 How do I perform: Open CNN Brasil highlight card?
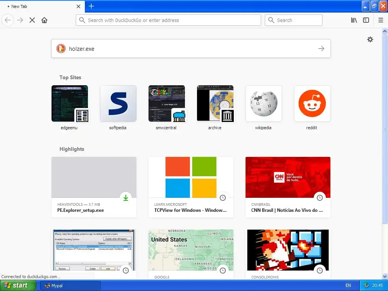tap(288, 187)
